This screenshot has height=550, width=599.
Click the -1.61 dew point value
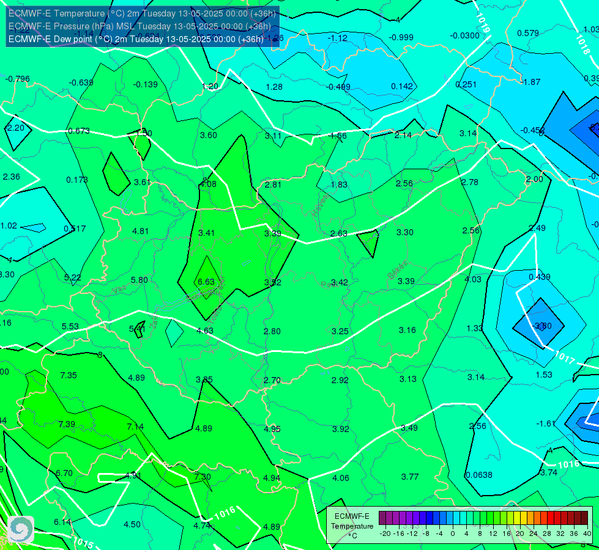546,424
